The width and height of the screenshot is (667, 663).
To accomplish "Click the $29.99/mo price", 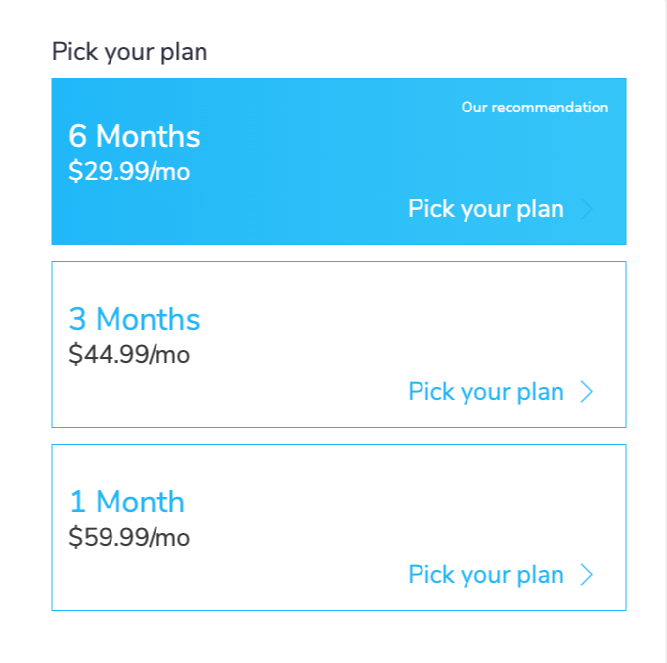I will 129,172.
